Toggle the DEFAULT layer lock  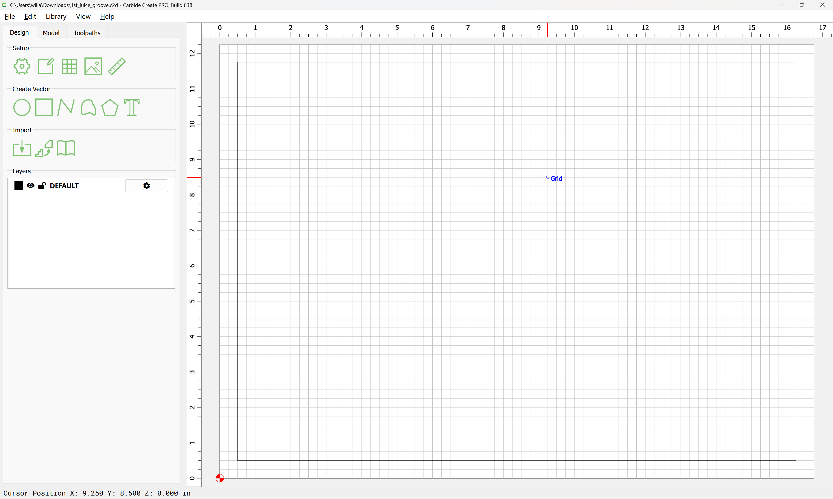click(42, 186)
